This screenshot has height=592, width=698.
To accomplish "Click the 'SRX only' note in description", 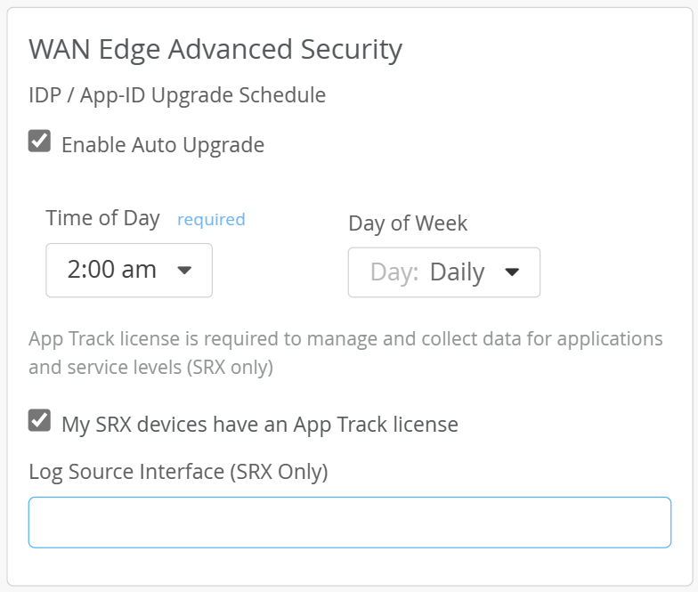I will pos(229,367).
